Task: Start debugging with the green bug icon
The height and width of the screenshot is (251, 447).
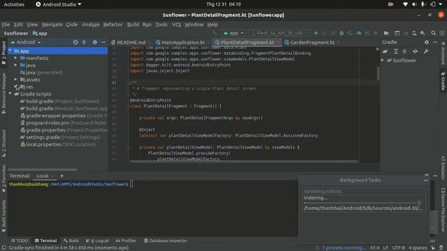Action: 342,33
